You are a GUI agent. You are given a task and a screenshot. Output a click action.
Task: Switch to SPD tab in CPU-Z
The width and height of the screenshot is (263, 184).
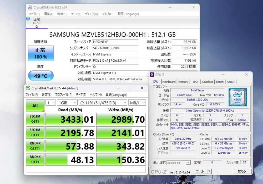click(x=195, y=82)
